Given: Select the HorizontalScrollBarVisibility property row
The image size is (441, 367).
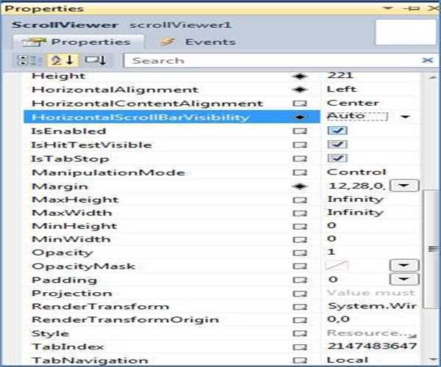Looking at the screenshot, I should pyautogui.click(x=171, y=117).
